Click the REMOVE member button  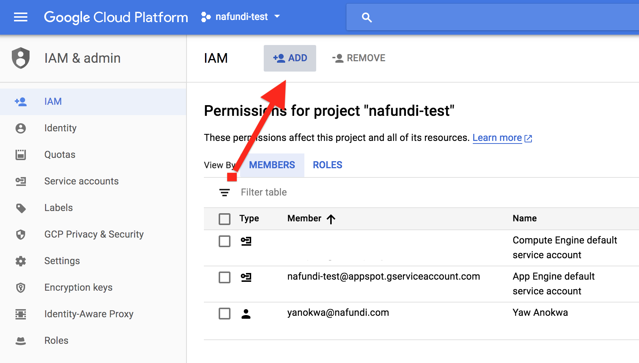[x=359, y=58]
